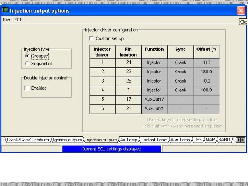
Task: Click the Offset (°) column header
Action: 207,52
